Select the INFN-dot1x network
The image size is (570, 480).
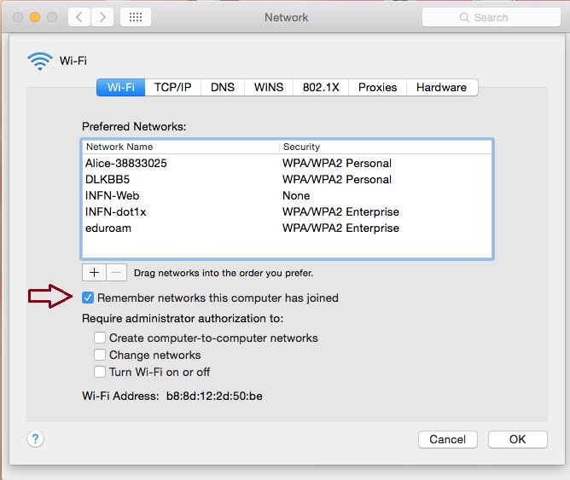pos(287,211)
